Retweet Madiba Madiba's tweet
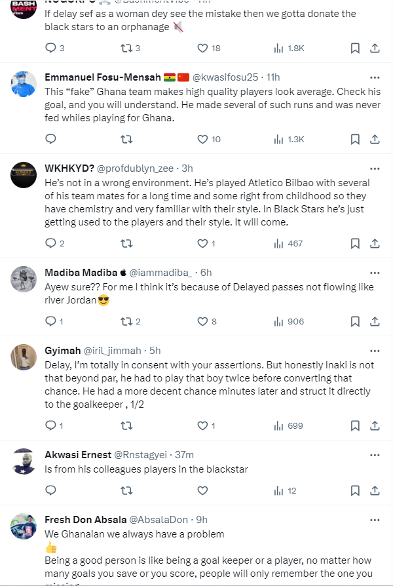This screenshot has width=393, height=586. 128,321
